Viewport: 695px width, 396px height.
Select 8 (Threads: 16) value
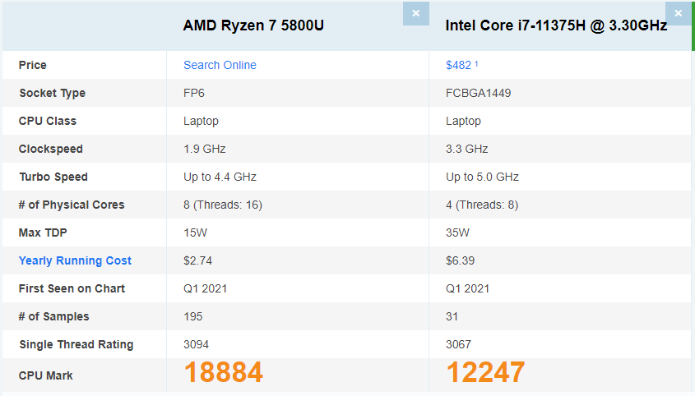point(223,205)
